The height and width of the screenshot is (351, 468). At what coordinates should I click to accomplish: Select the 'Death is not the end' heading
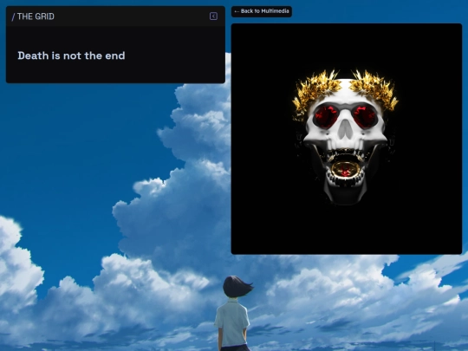pos(71,55)
